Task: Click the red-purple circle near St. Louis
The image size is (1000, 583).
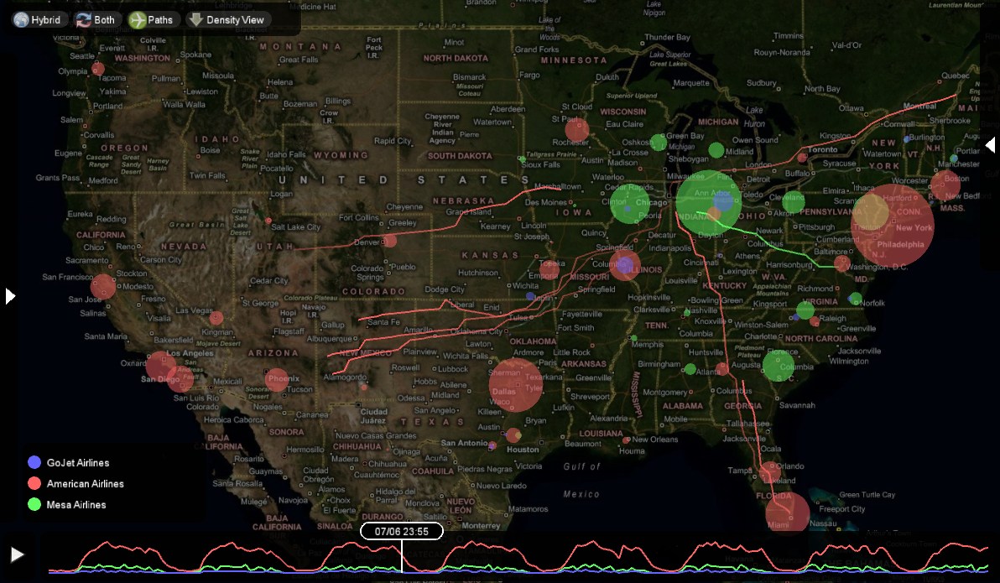Action: pyautogui.click(x=625, y=265)
